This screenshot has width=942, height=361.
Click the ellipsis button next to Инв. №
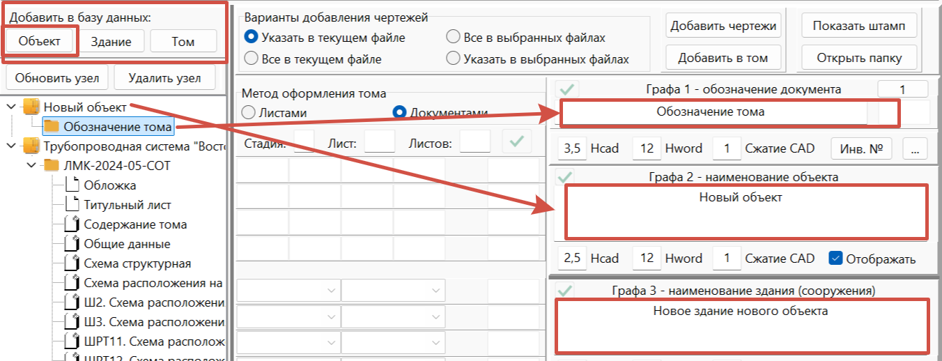point(914,148)
